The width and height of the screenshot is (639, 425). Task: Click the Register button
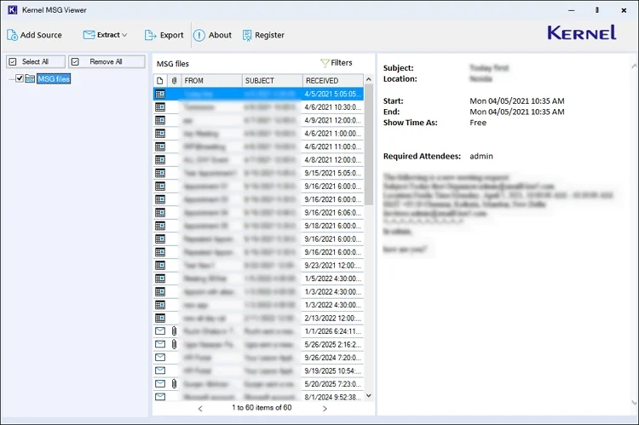(263, 35)
